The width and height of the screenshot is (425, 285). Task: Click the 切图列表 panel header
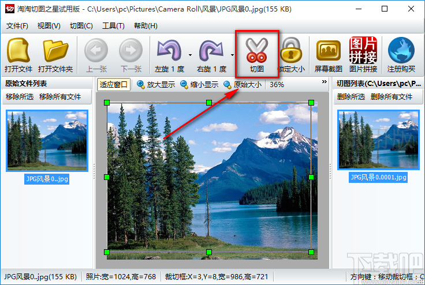(378, 84)
